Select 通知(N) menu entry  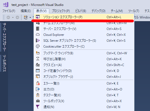[84, 107]
